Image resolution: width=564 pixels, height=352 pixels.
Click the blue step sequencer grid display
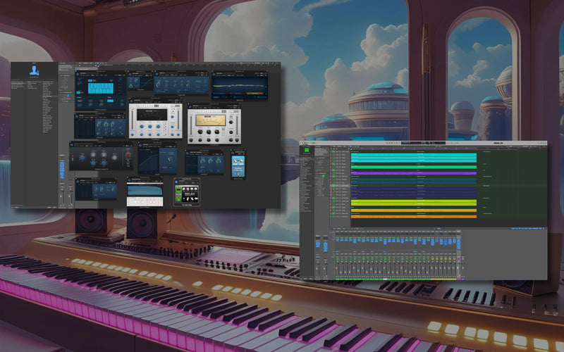click(x=99, y=87)
